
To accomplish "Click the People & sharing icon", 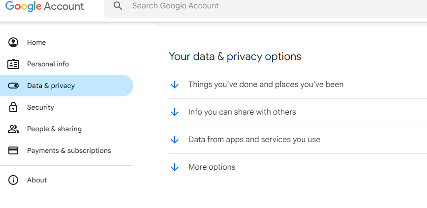I will pos(13,129).
